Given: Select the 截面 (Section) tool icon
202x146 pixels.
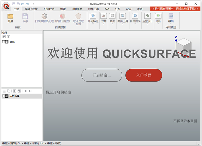Looking at the screenshot, I should pos(112,16).
